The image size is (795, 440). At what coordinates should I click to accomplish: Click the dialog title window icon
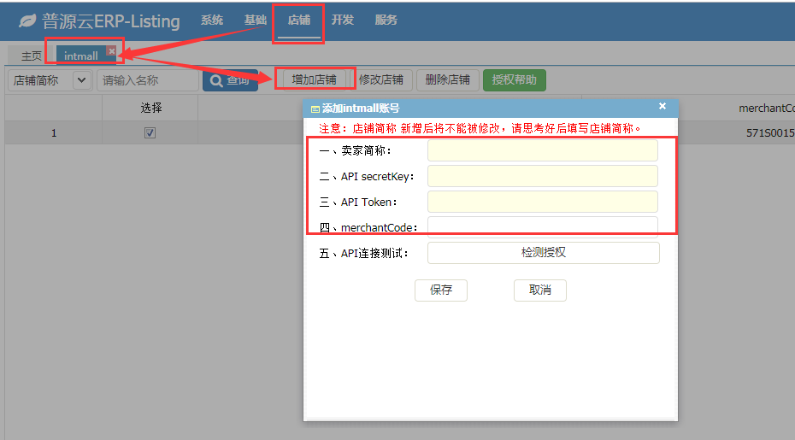click(315, 109)
